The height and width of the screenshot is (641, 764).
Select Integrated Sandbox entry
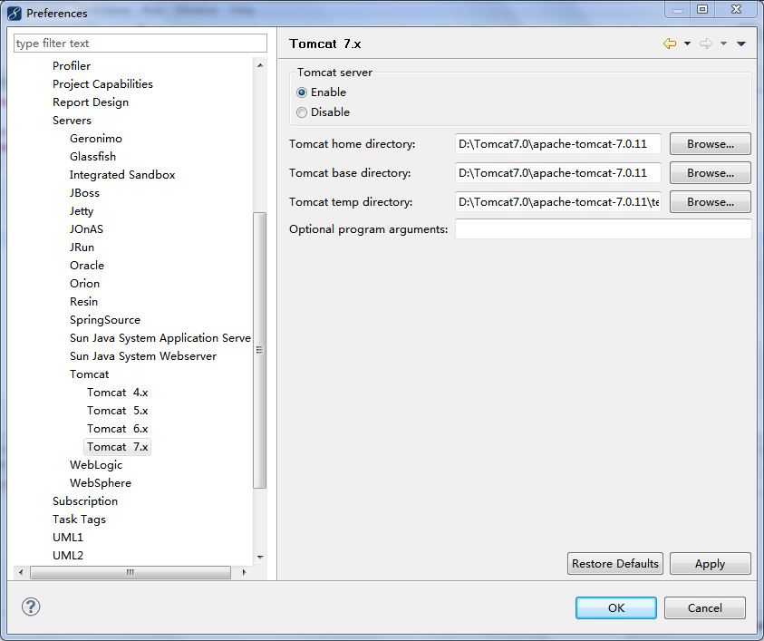click(122, 174)
